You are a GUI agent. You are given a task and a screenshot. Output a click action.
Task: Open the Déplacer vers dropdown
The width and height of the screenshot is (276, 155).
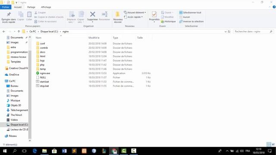(72, 17)
